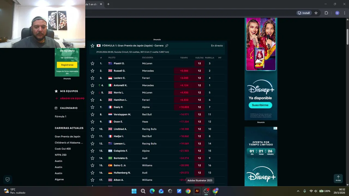
Task: Bookmark this page with star icon
Action: (316, 13)
